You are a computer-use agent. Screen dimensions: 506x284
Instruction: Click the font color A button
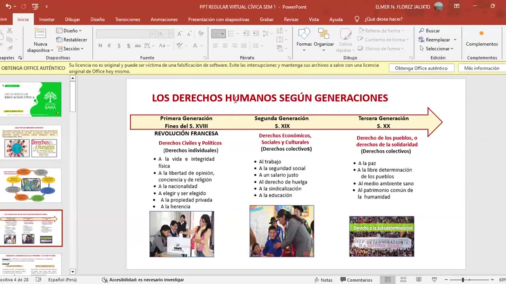195,46
